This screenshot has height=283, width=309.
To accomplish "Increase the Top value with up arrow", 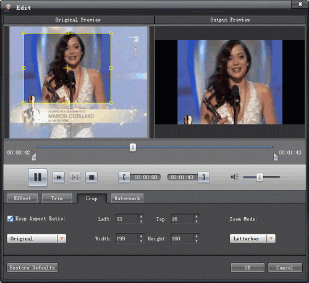I will coord(197,216).
